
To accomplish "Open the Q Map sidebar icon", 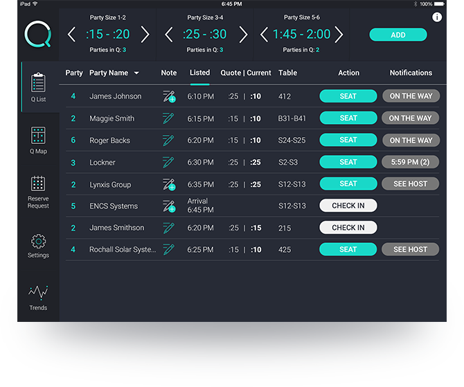I will click(38, 136).
